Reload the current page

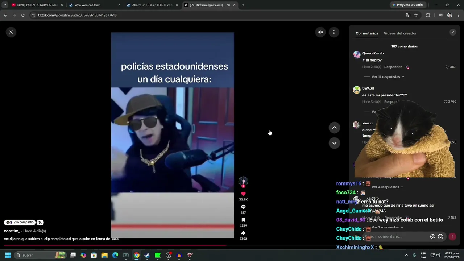(x=23, y=15)
